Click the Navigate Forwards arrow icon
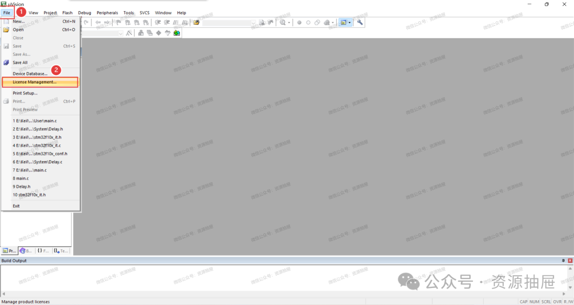Screen dimensions: 574x305 pos(106,23)
